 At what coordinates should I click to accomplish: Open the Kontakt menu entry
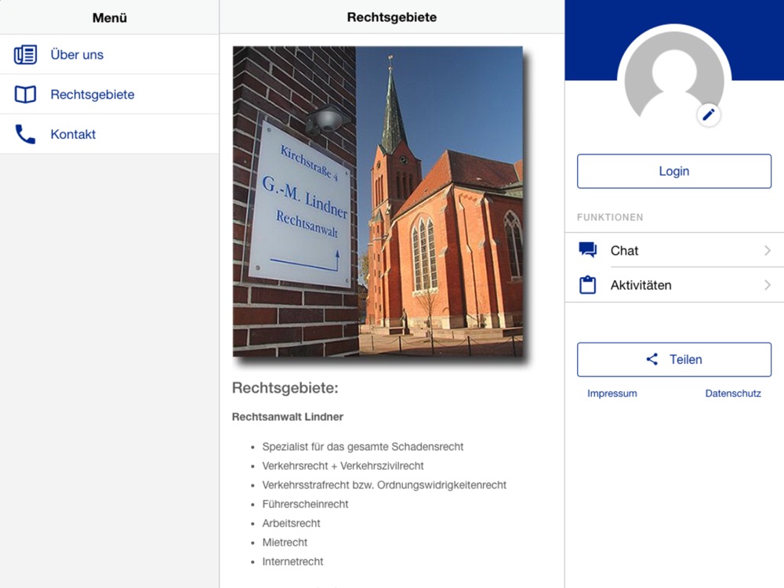(110, 134)
